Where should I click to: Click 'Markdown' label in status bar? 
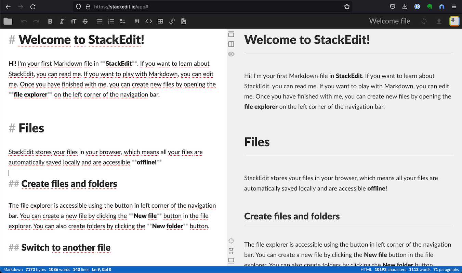click(13, 270)
